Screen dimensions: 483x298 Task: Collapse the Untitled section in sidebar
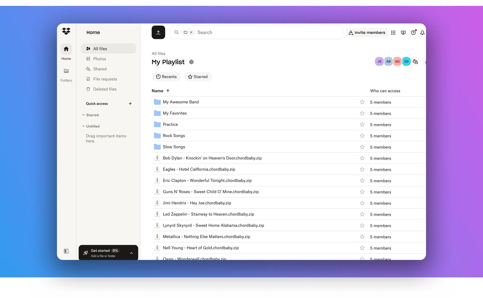click(83, 126)
